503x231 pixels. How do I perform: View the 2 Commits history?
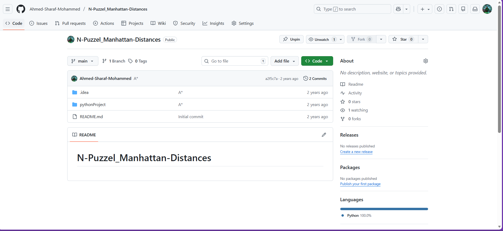[x=315, y=79]
